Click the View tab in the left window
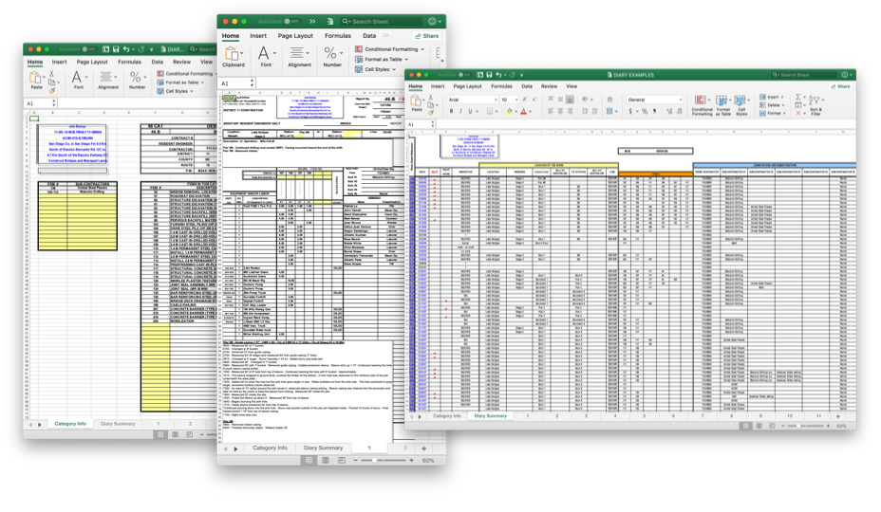This screenshot has height=512, width=881. coord(206,62)
